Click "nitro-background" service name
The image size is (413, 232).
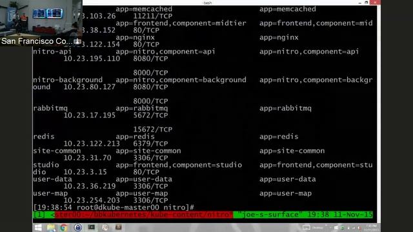click(68, 80)
